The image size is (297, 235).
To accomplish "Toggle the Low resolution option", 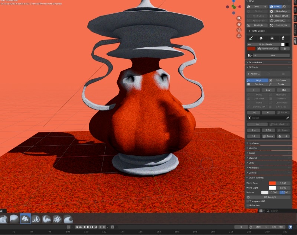I will pos(268,90).
